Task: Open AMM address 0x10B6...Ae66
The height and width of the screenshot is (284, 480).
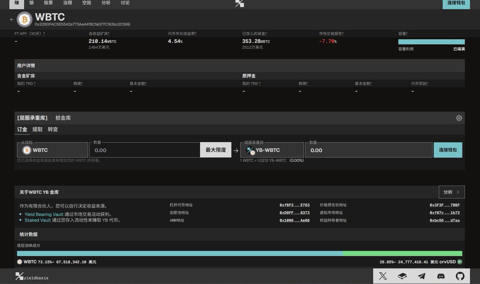Action: 294,220
